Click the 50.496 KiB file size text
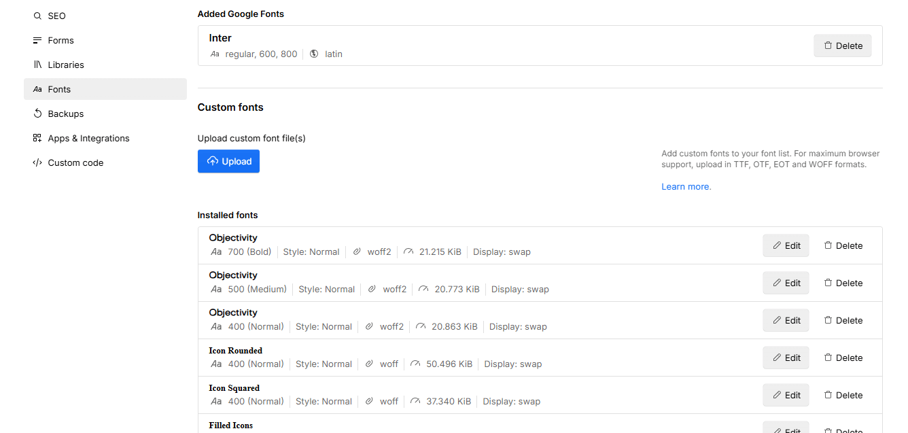The image size is (908, 433). click(449, 364)
